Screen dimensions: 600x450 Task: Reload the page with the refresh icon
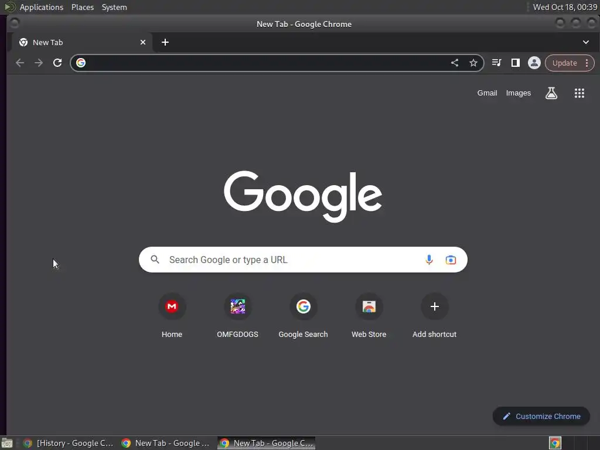pyautogui.click(x=57, y=63)
